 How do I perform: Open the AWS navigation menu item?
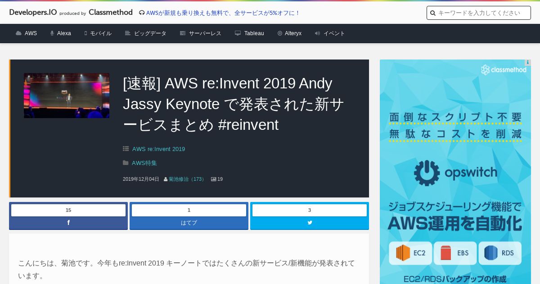[31, 33]
